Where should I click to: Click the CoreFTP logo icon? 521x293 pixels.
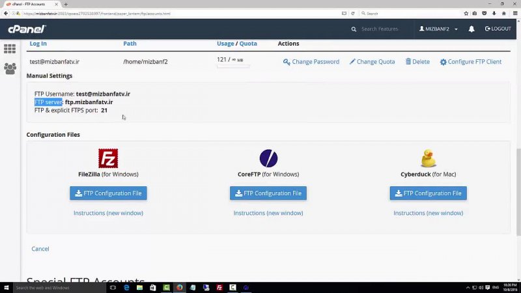point(268,158)
